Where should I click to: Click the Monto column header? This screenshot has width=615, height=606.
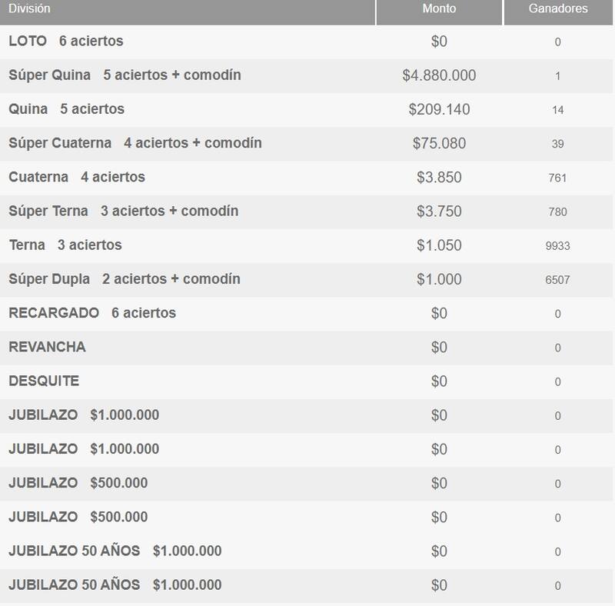click(x=439, y=9)
